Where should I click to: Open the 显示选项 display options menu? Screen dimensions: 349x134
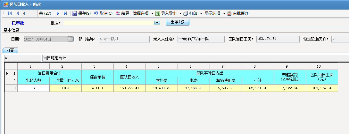click(215, 13)
